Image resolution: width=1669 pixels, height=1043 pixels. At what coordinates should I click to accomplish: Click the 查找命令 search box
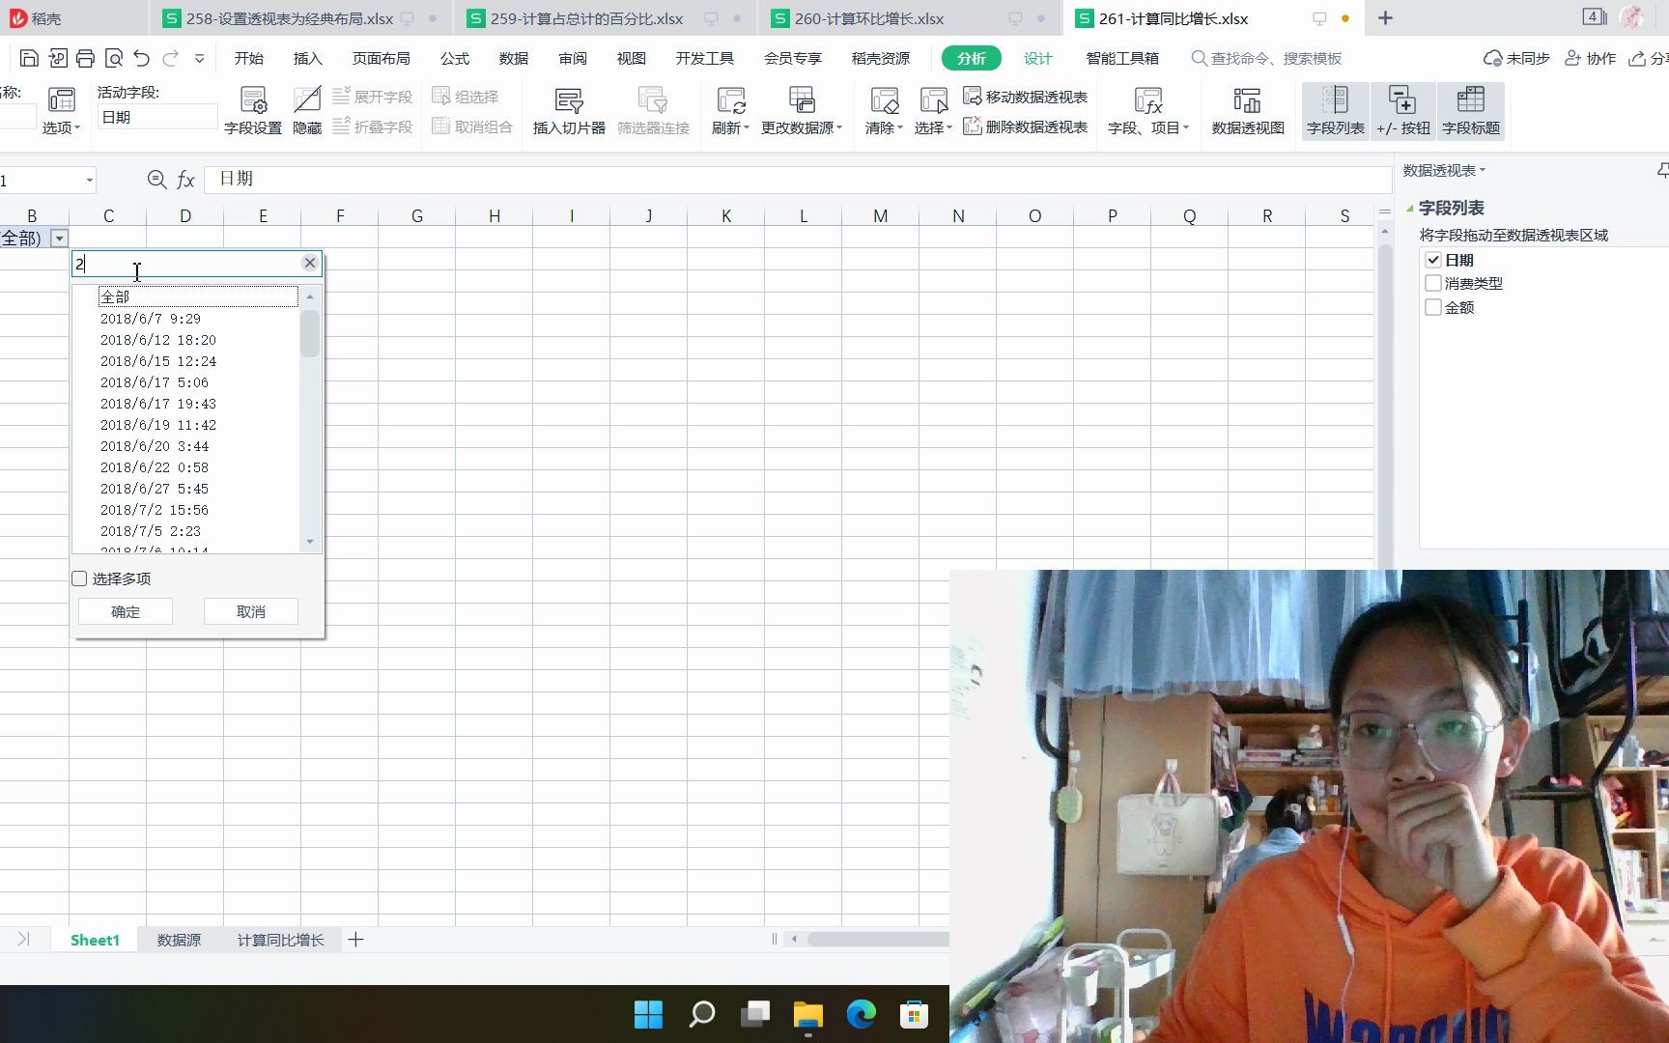pyautogui.click(x=1267, y=58)
